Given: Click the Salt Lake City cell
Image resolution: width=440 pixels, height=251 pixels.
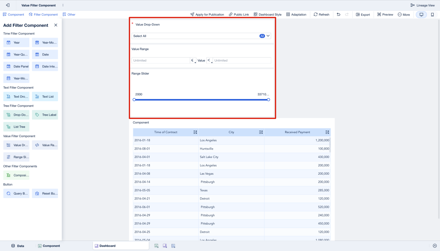Looking at the screenshot, I should pos(232,157).
